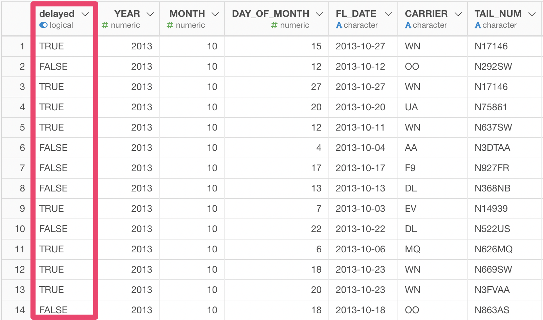Click the numeric hash icon under YEAR
543x320 pixels.
click(105, 25)
